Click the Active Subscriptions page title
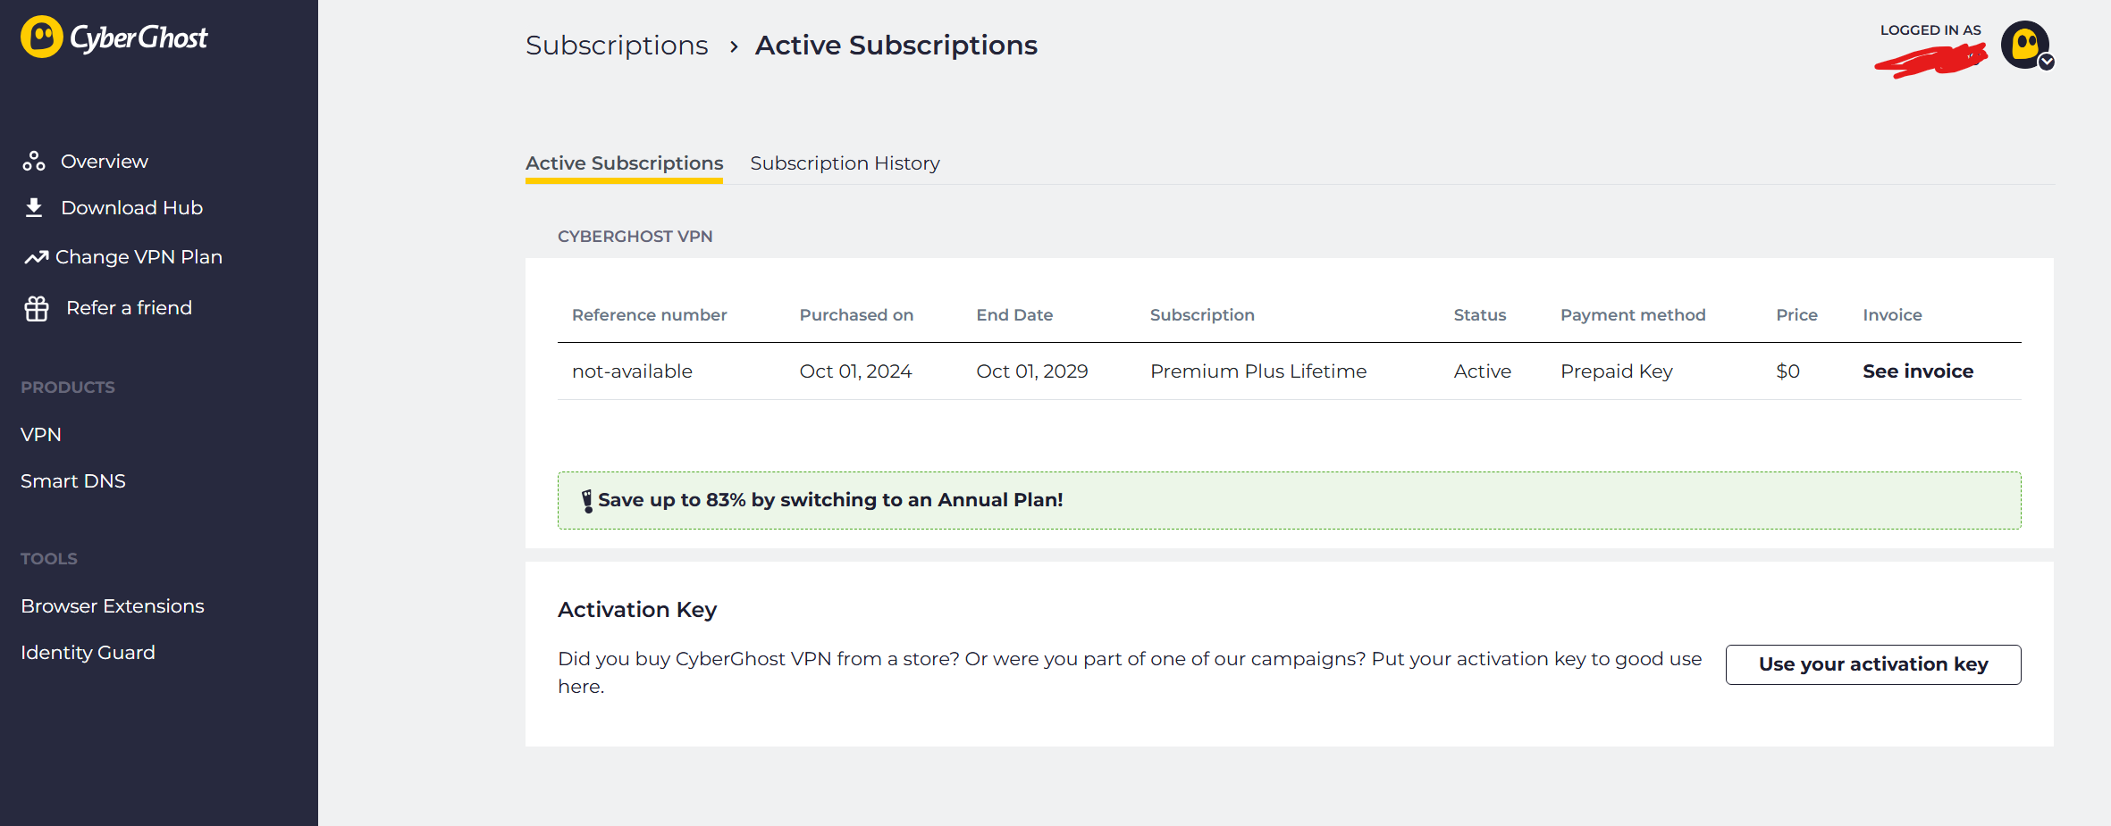 coord(896,46)
